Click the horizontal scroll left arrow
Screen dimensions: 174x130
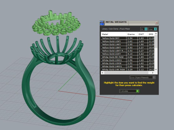point(103,73)
